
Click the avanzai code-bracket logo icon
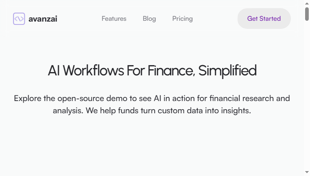19,19
